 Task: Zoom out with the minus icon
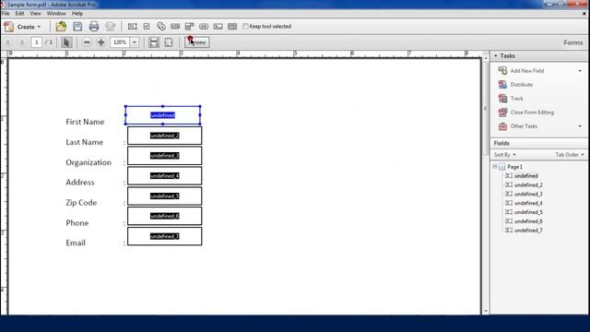point(87,42)
